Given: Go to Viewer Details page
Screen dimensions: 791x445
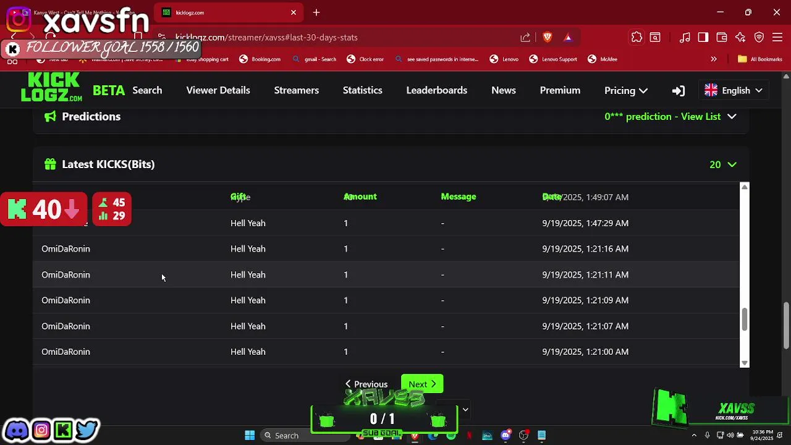Looking at the screenshot, I should (x=218, y=90).
